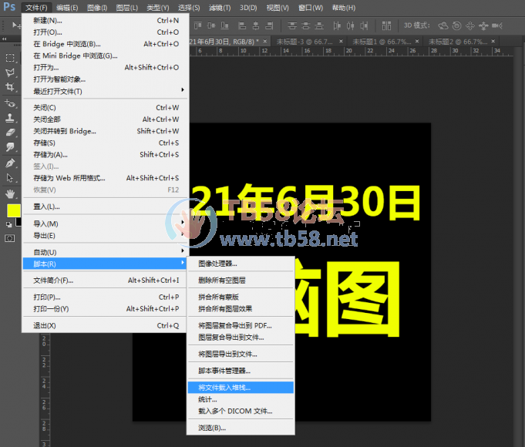This screenshot has height=447, width=525.
Task: Select the Hand tool
Action: click(10, 193)
